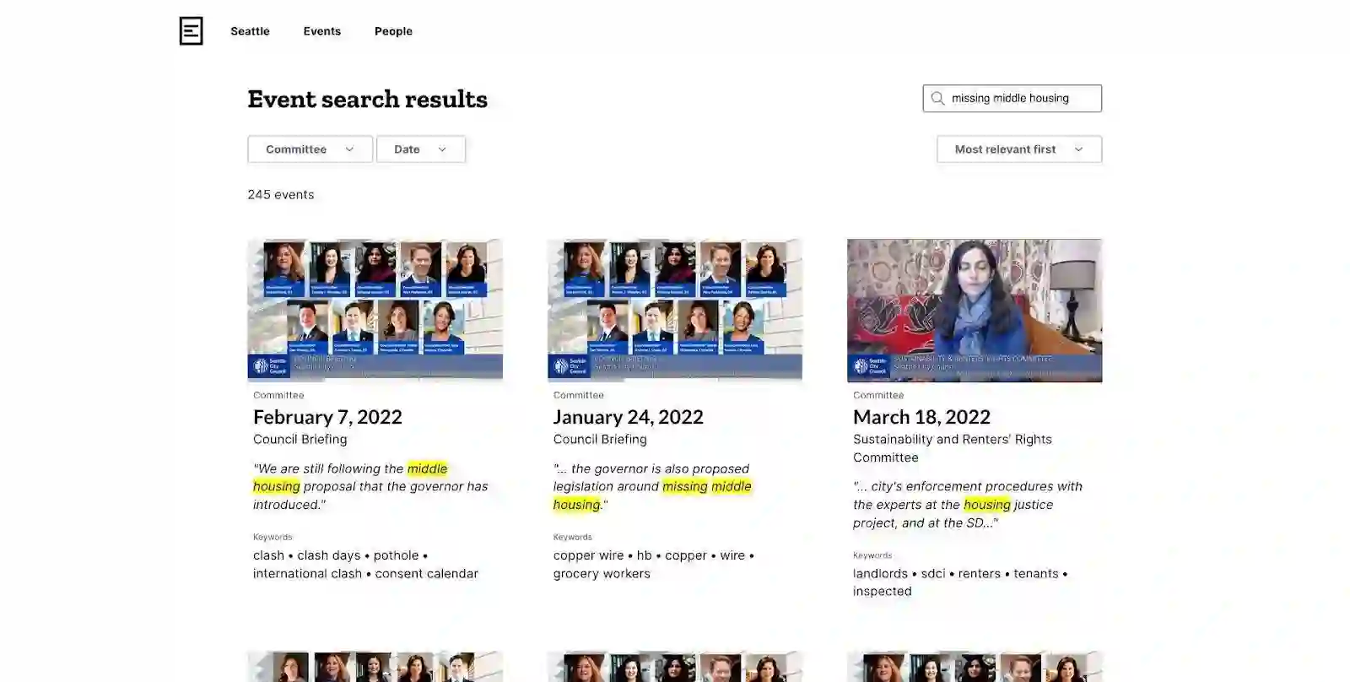Click 'Council Briefing' under January 24, 2022

click(600, 440)
